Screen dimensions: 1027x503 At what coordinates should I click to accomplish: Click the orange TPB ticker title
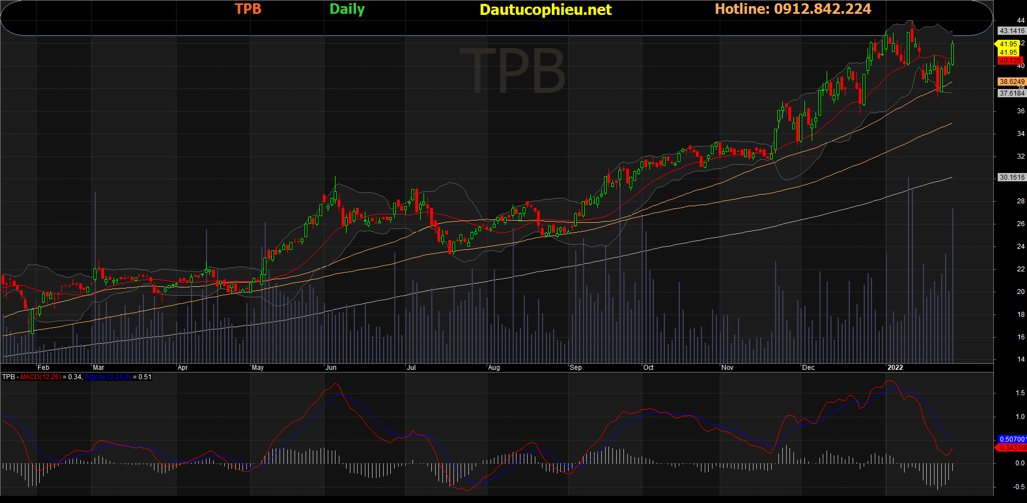click(x=247, y=9)
